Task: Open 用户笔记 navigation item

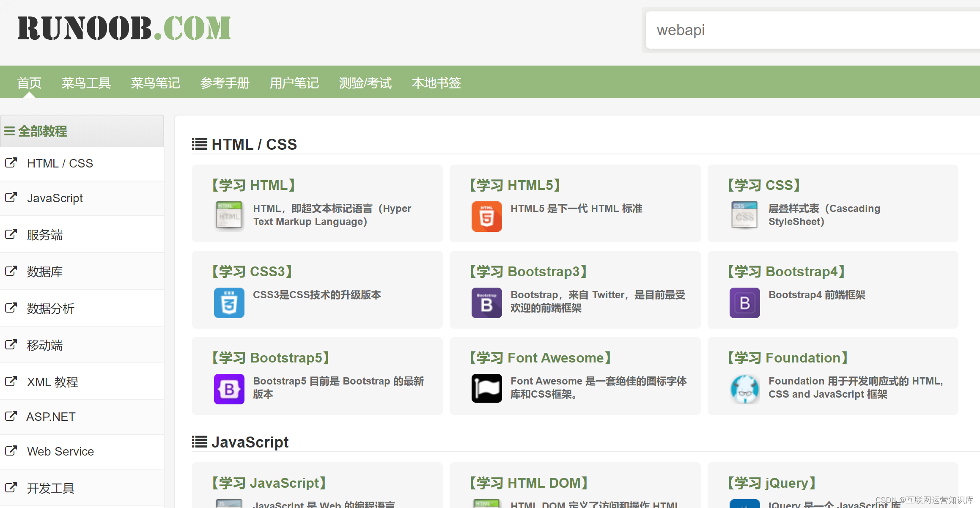Action: [294, 83]
